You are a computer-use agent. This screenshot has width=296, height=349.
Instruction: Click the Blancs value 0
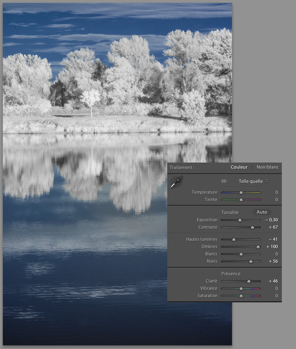(x=277, y=254)
